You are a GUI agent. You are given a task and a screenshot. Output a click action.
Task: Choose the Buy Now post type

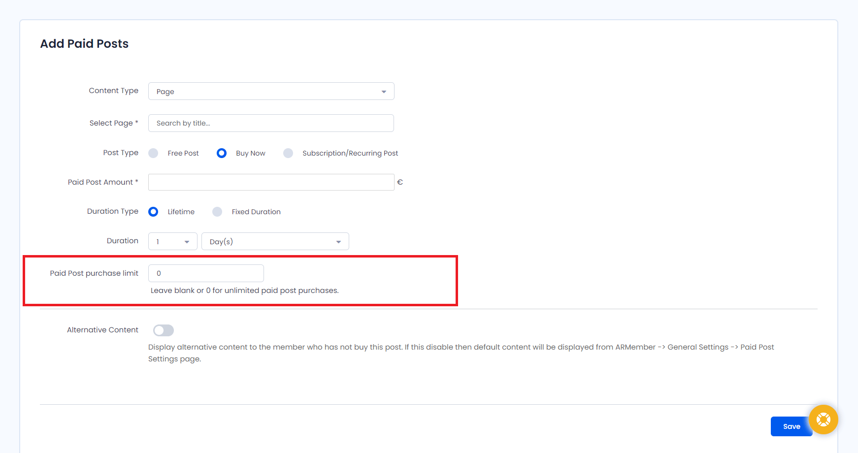[x=222, y=153]
